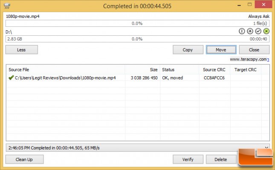This screenshot has width=275, height=170.
Task: Click the Source CRC column header
Action: click(x=214, y=69)
